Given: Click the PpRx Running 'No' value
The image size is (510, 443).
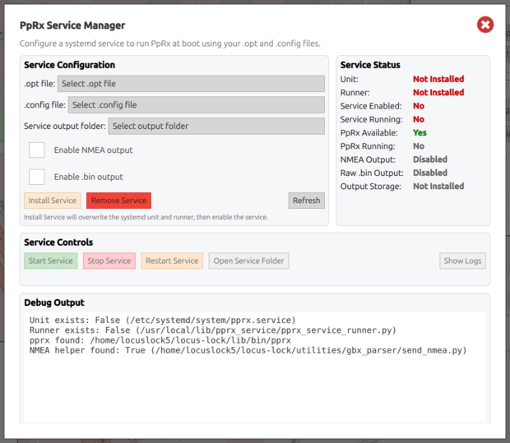Looking at the screenshot, I should 419,146.
